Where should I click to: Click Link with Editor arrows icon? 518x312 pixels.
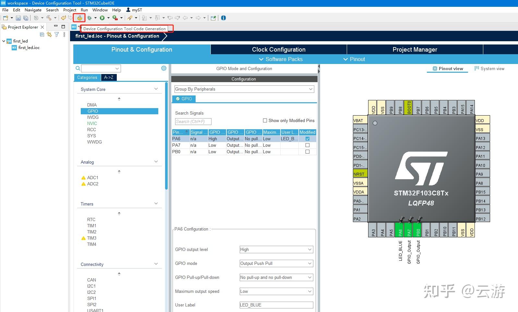click(49, 34)
